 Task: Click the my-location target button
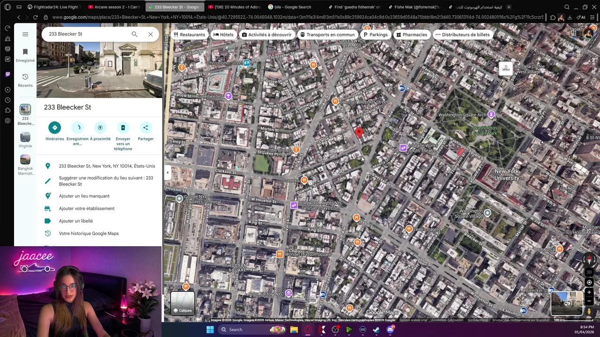pyautogui.click(x=589, y=282)
